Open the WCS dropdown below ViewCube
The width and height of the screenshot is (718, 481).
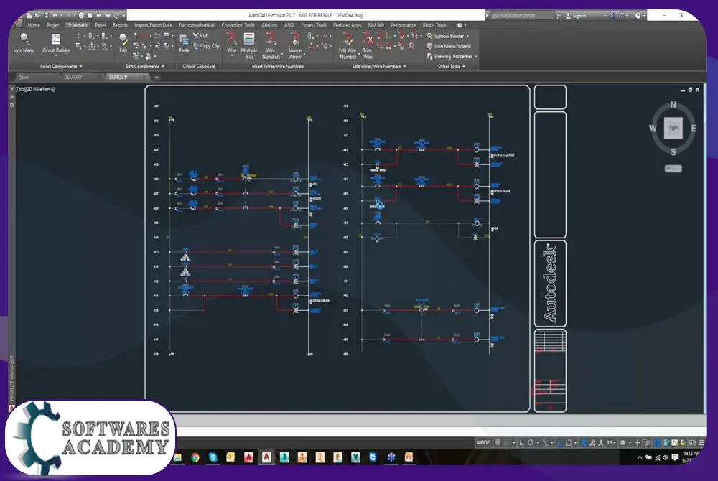[x=673, y=169]
